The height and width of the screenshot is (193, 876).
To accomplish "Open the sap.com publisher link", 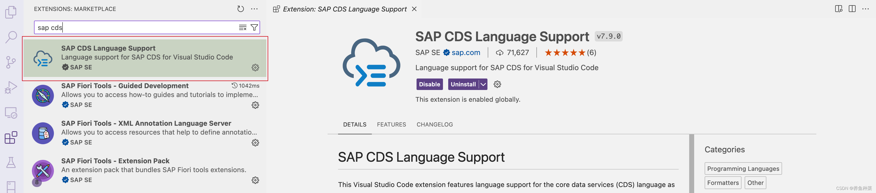I will (465, 53).
